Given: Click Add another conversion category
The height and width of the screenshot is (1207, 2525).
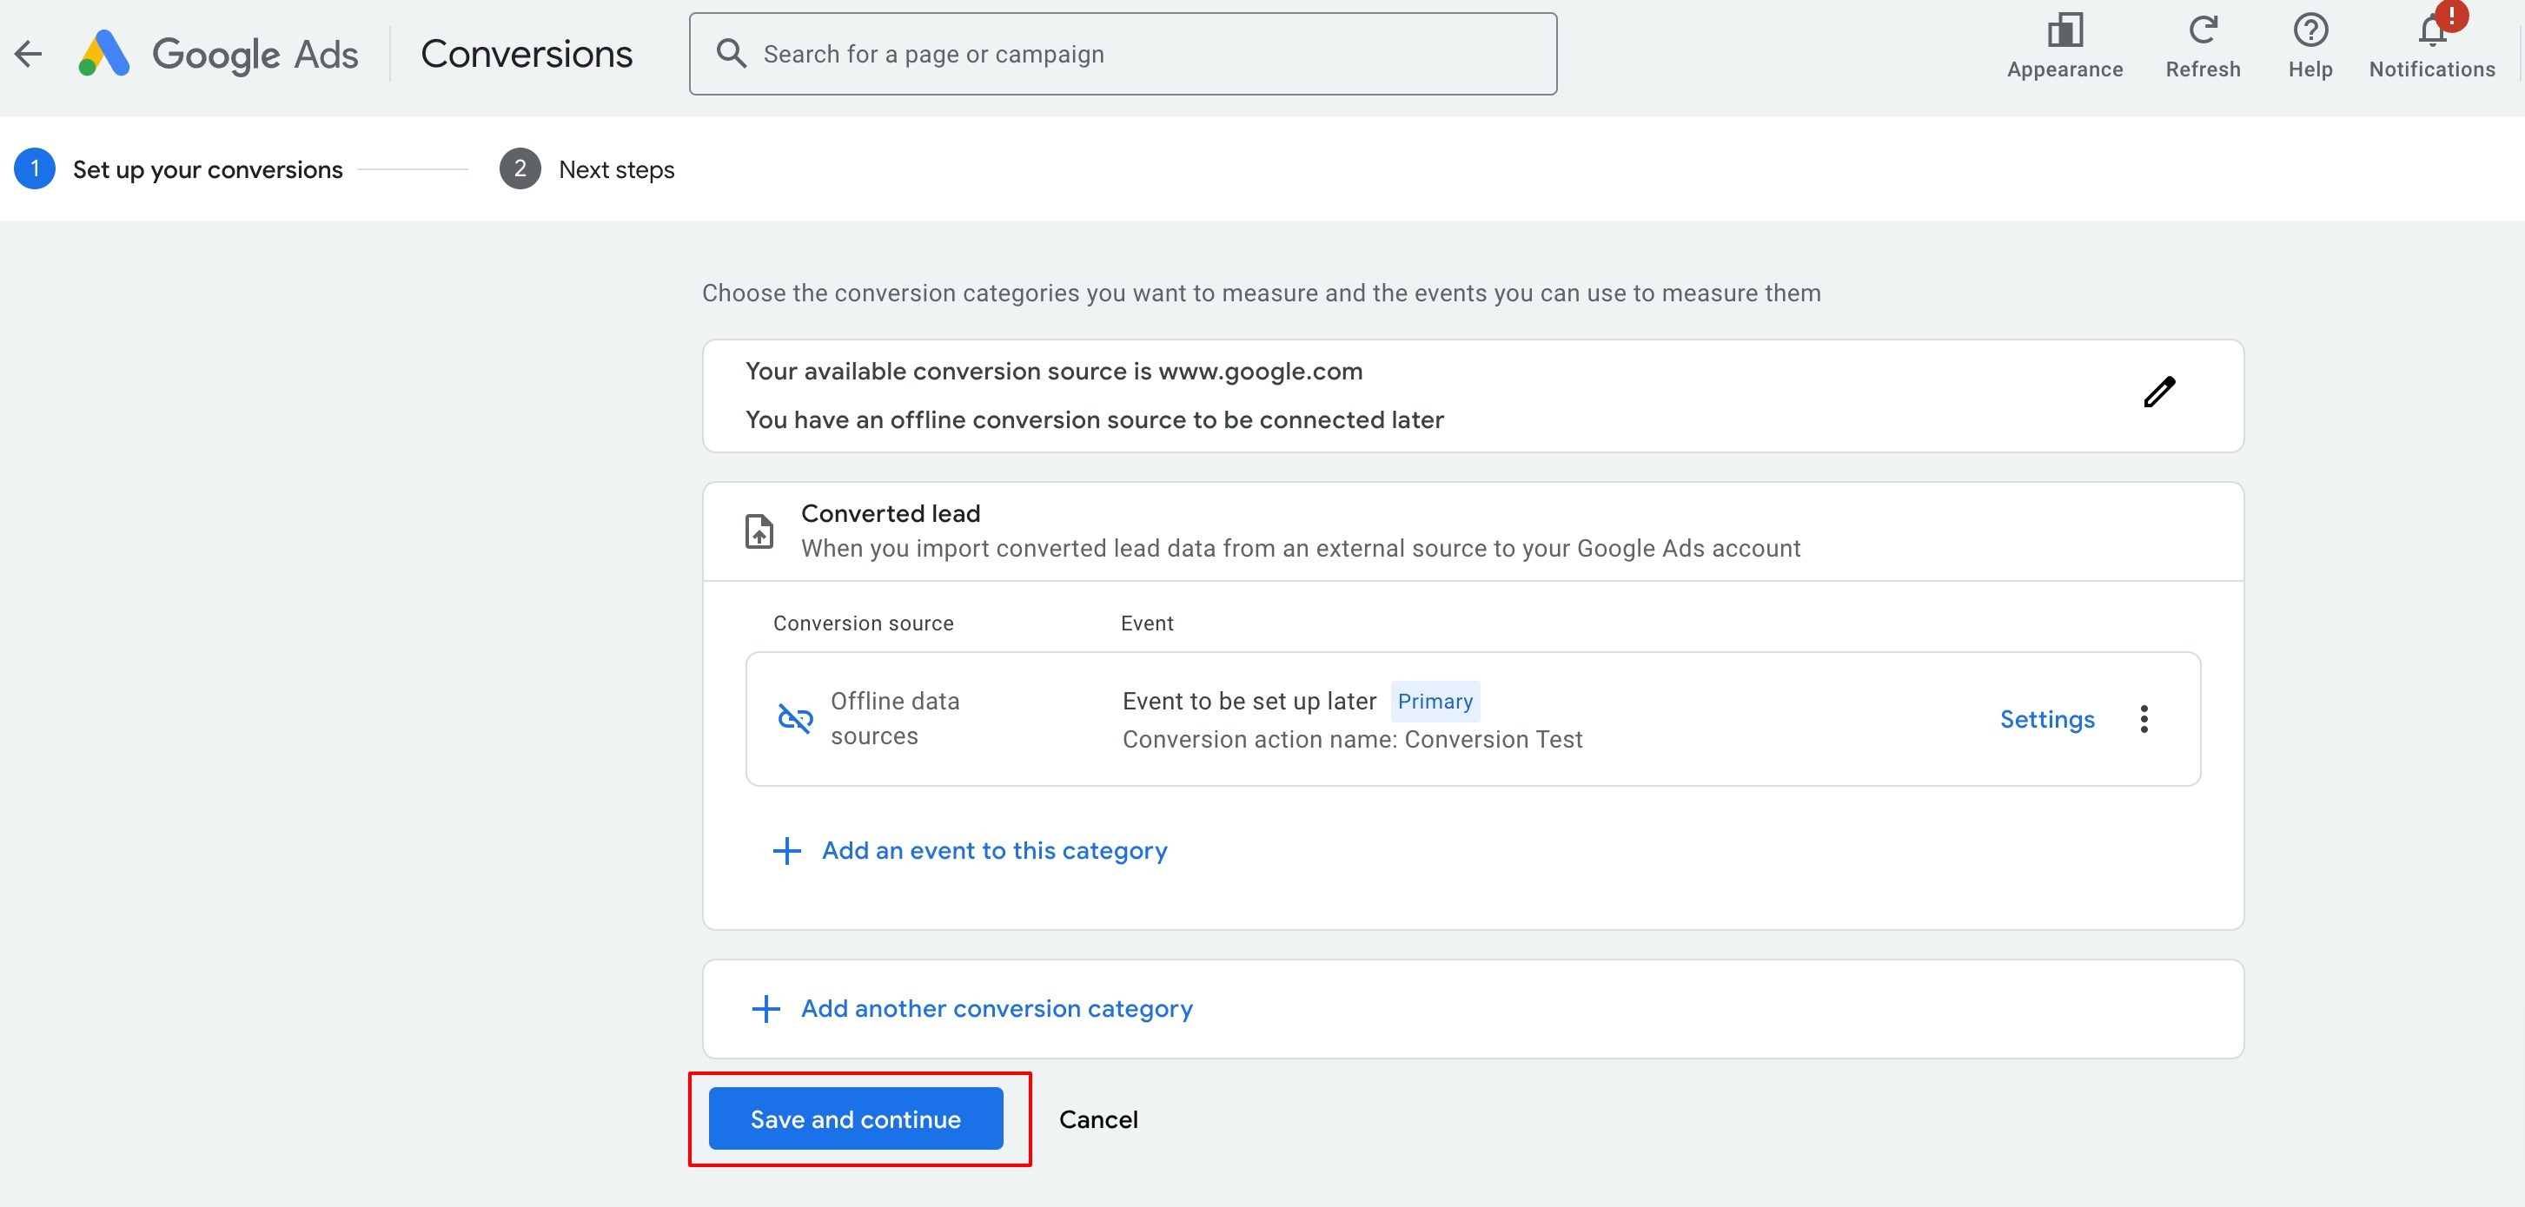Looking at the screenshot, I should [x=996, y=1009].
